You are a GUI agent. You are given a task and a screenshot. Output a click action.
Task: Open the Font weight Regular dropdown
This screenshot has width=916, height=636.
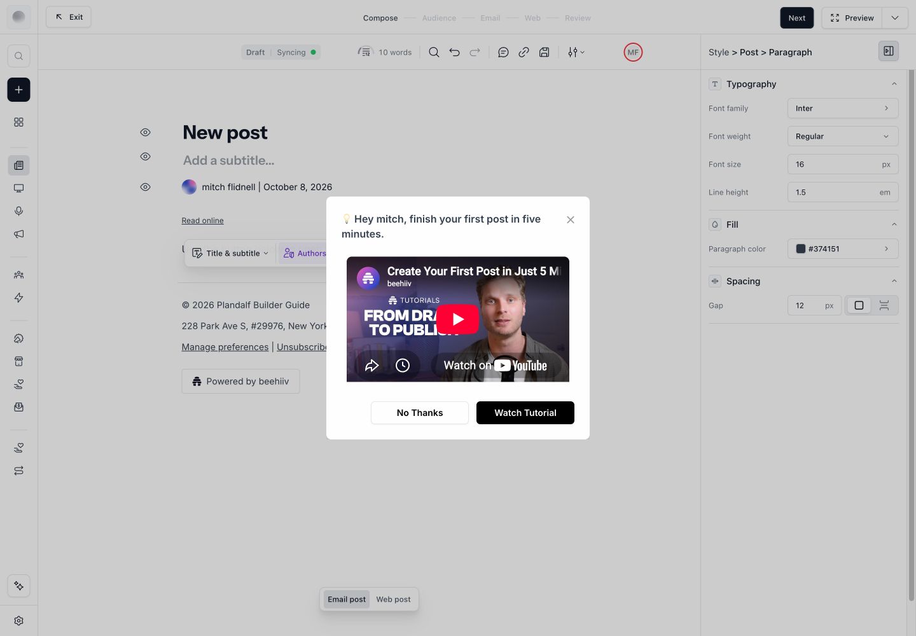coord(843,136)
